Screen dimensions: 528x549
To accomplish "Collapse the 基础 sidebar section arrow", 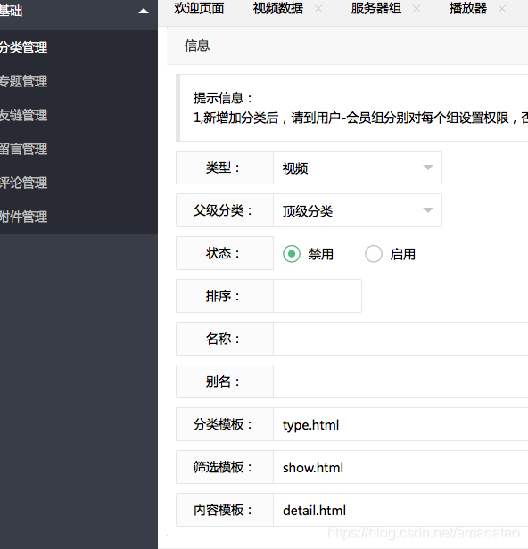I will click(144, 11).
